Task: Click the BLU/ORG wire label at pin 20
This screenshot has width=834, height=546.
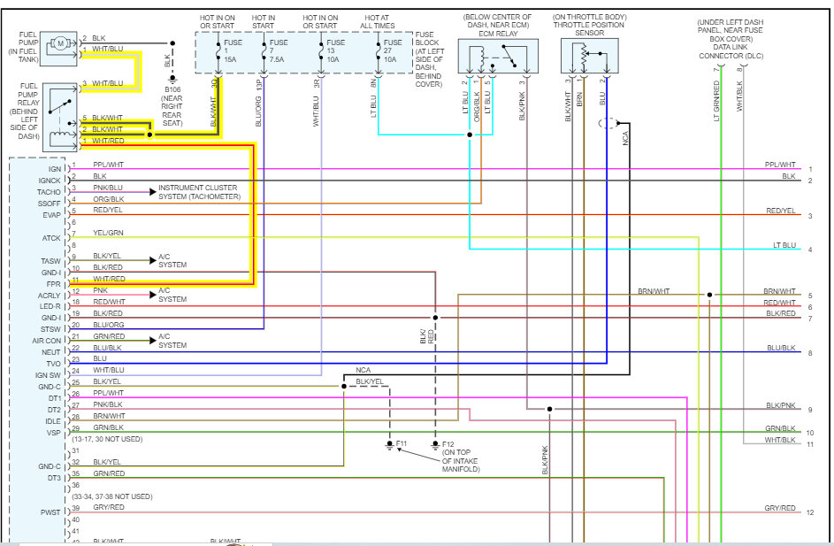Action: point(109,325)
